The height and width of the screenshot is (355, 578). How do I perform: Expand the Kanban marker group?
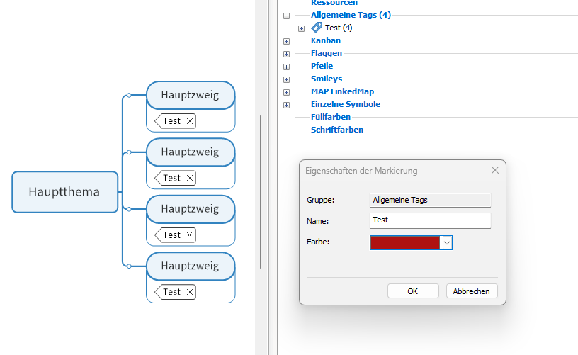pyautogui.click(x=286, y=41)
